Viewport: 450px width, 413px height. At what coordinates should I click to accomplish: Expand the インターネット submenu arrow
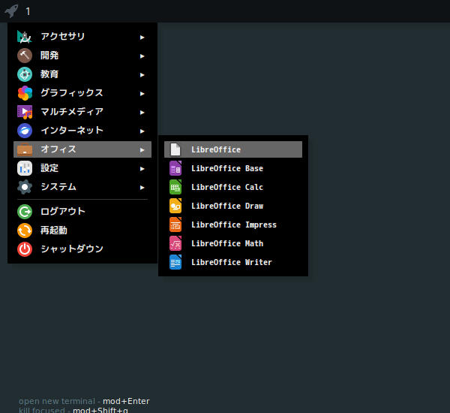click(x=142, y=131)
